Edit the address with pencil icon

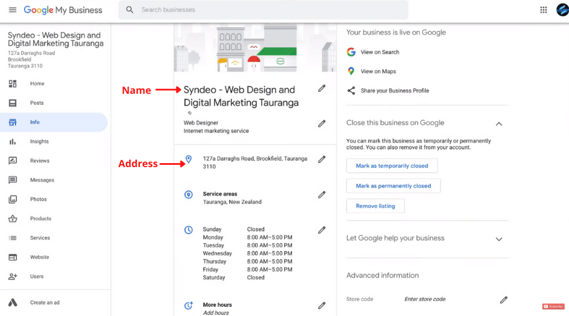pos(322,160)
